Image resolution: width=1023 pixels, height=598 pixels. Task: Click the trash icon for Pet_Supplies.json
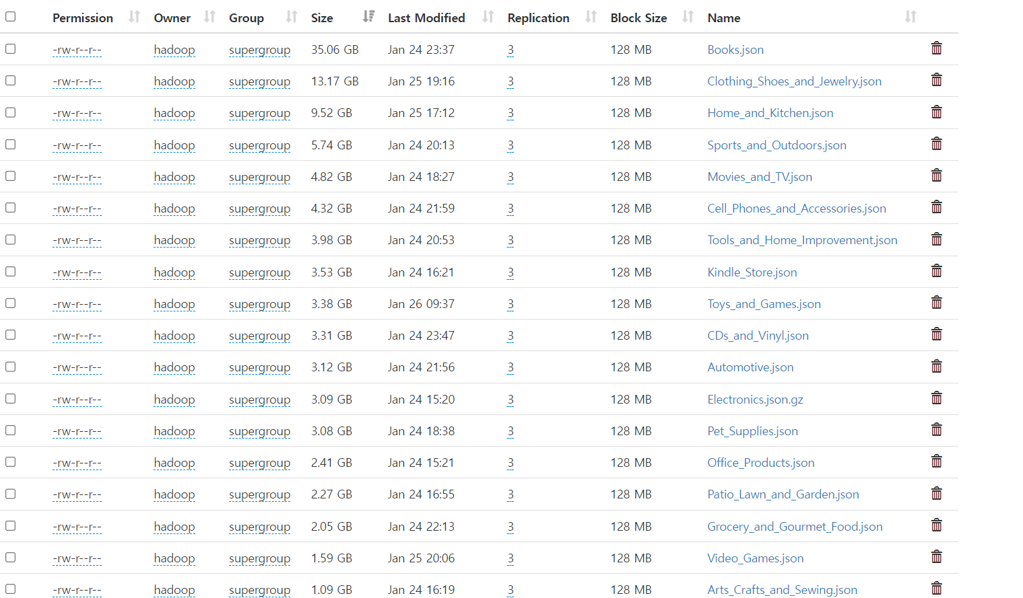coord(937,429)
